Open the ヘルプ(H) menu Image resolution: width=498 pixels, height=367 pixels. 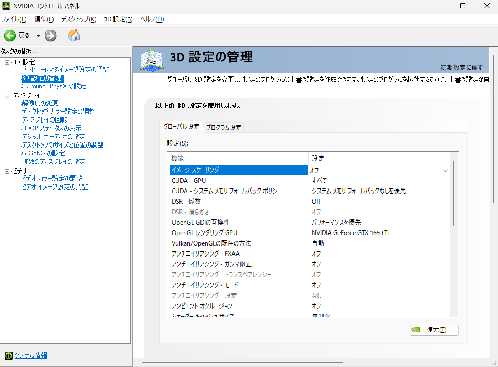(152, 19)
